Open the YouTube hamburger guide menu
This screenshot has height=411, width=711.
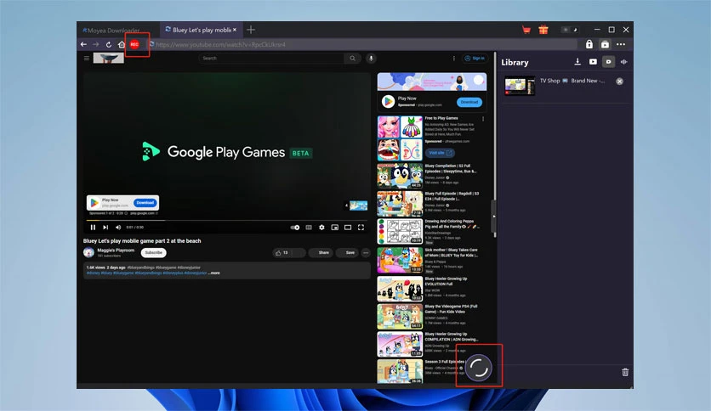point(87,58)
